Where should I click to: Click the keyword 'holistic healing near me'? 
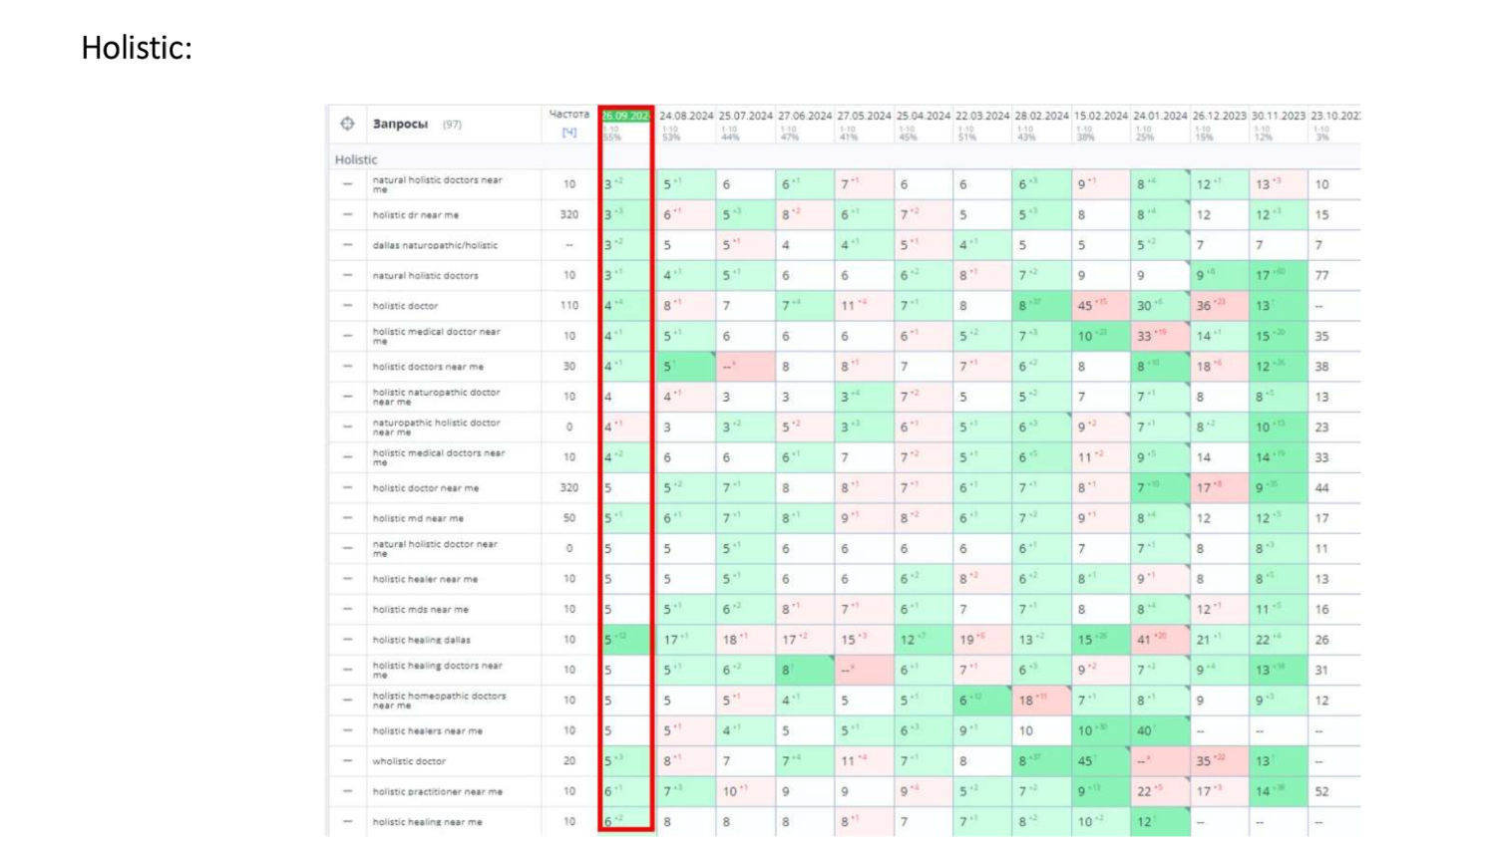pos(428,822)
